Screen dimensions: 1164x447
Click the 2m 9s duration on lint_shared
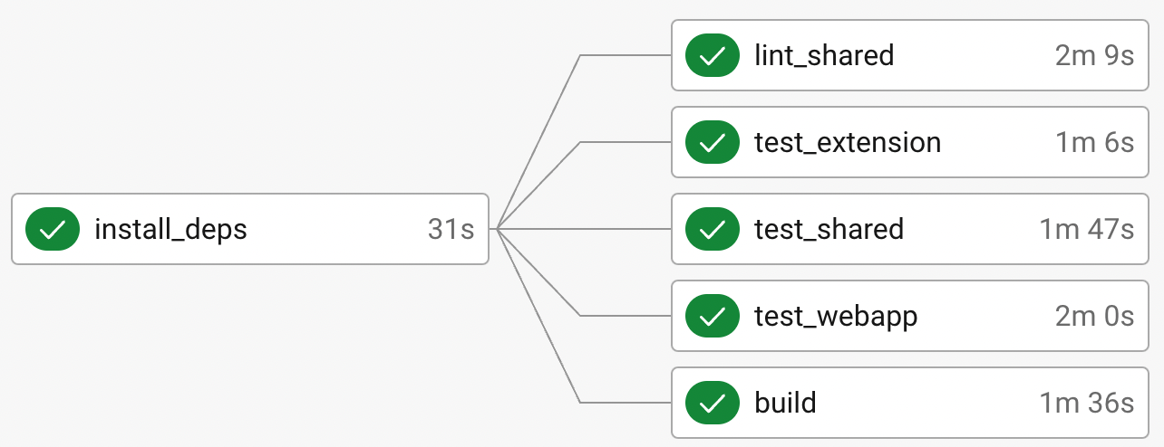(x=1095, y=55)
